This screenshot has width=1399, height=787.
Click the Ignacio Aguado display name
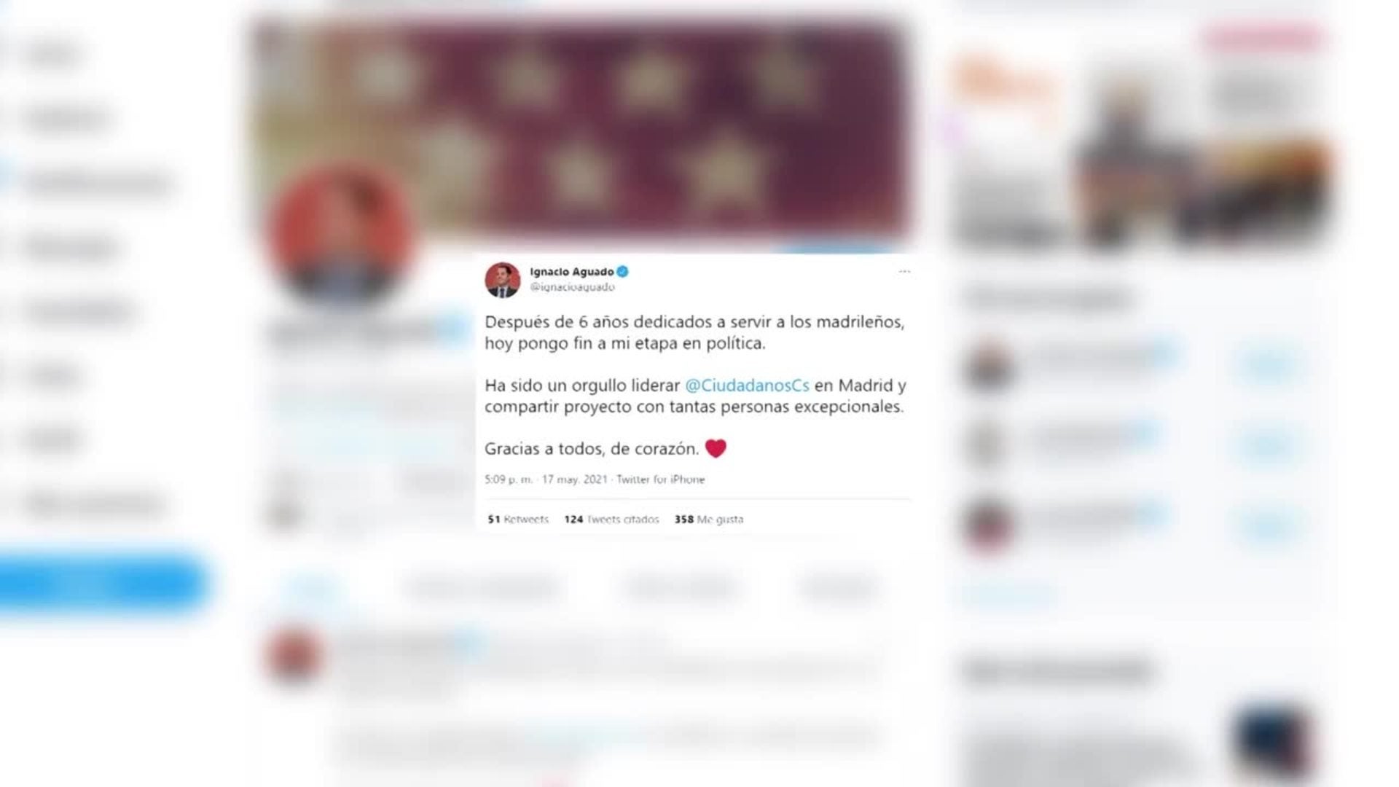coord(572,272)
